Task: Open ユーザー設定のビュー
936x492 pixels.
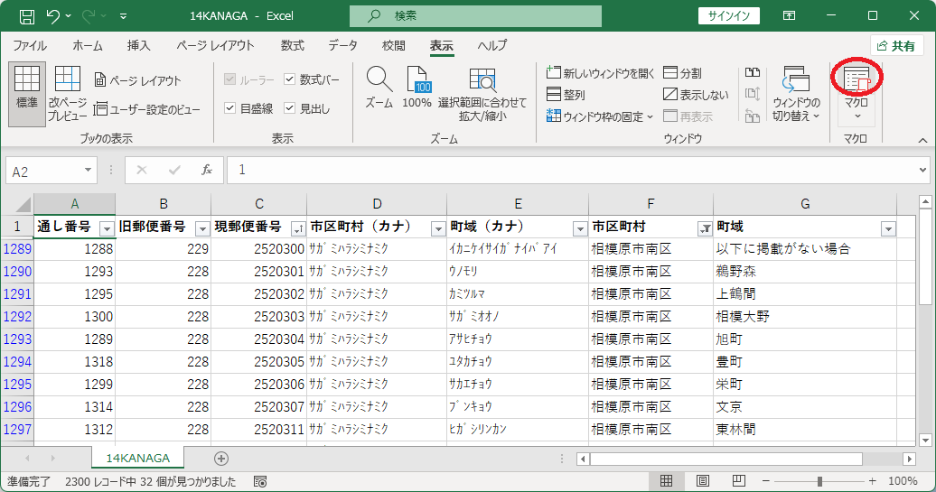Action: 147,109
